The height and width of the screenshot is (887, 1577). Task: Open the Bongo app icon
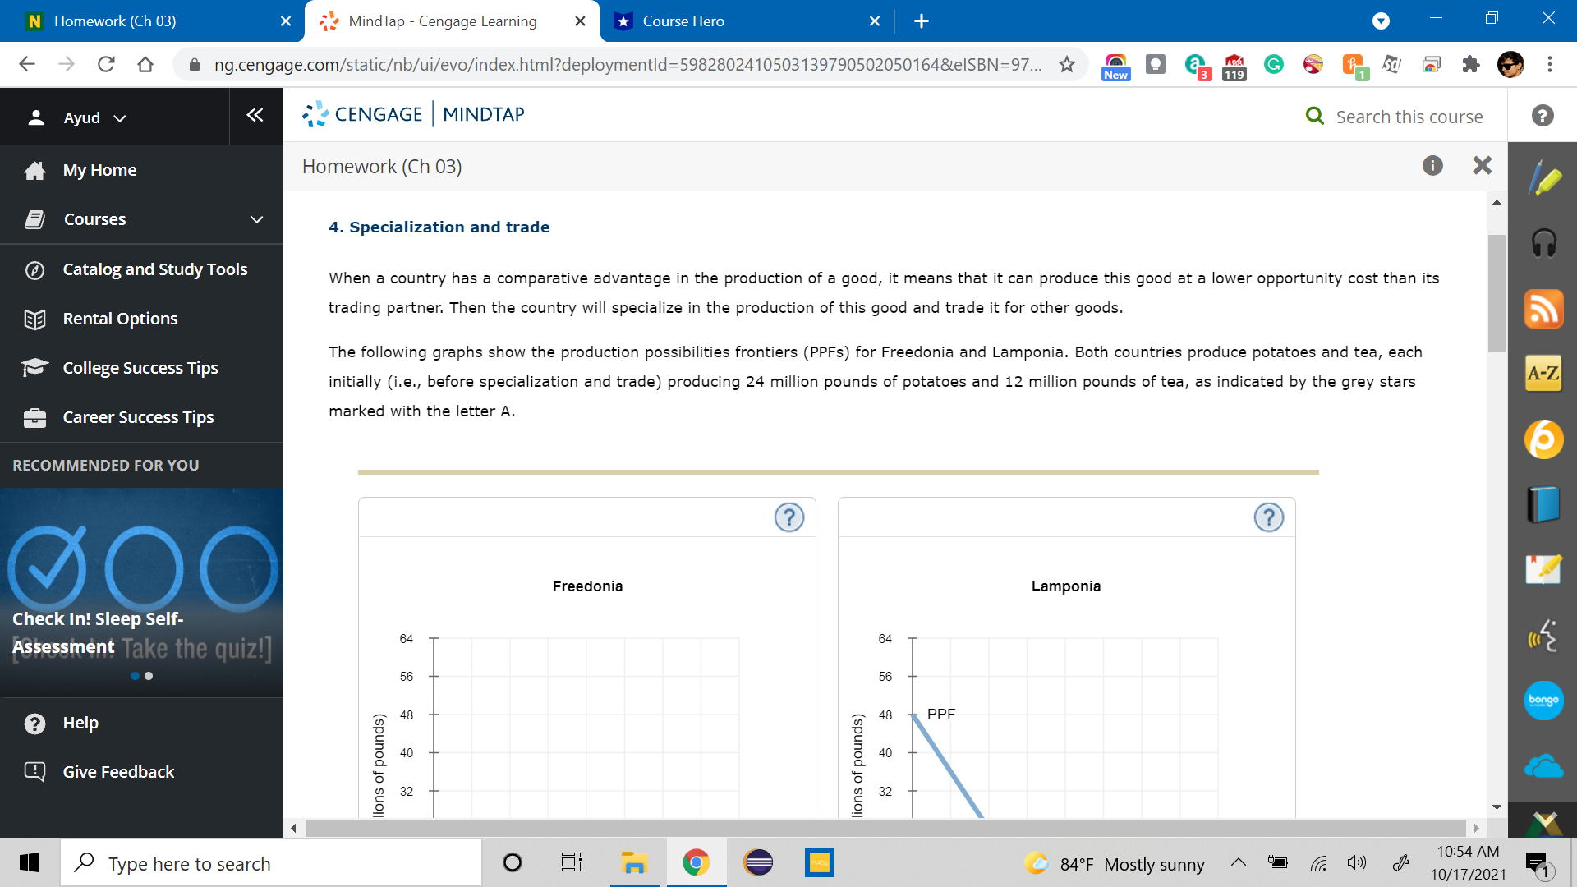1544,701
